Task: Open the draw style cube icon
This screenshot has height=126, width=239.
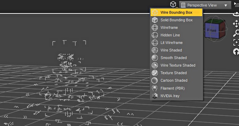Action: point(173,4)
